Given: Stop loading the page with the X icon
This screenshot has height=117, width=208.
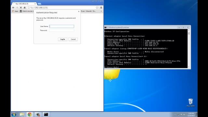Looking at the screenshot, I should (21, 8).
